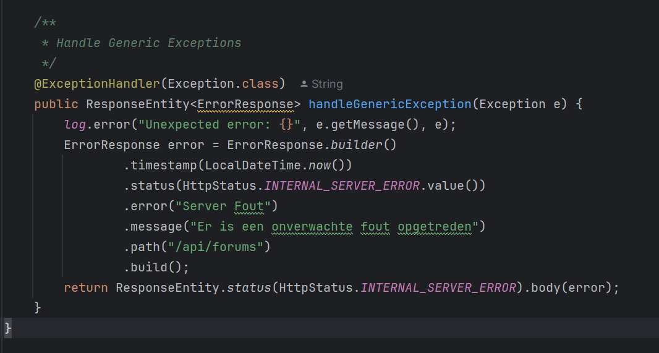Viewport: 659px width, 353px height.
Task: Click the "/api/forums" path string
Action: 219,247
